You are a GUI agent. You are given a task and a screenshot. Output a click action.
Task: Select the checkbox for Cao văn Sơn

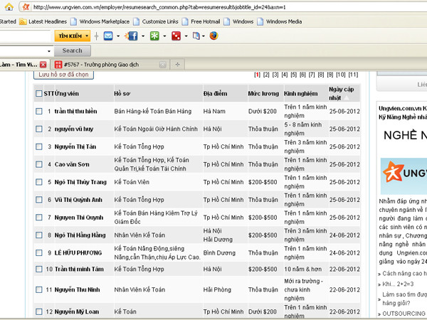pyautogui.click(x=38, y=164)
